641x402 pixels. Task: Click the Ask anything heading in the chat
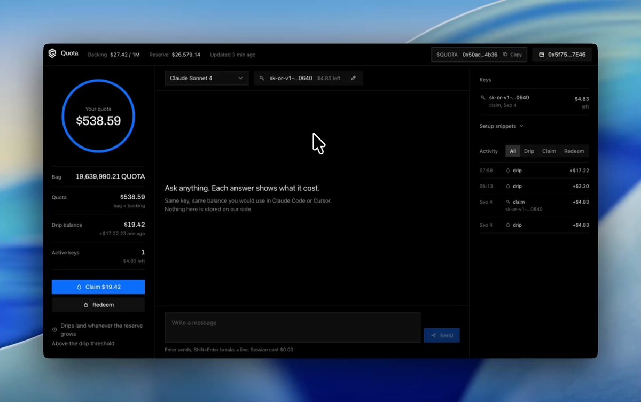[x=243, y=188]
